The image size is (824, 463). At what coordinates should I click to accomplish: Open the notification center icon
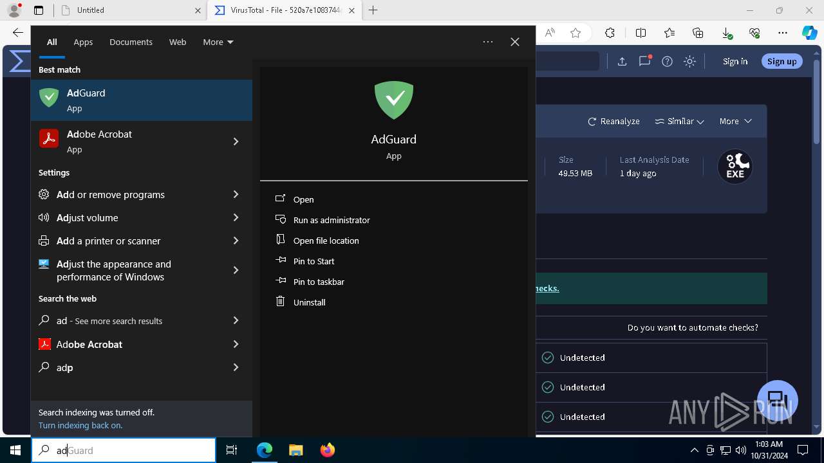[x=803, y=450]
